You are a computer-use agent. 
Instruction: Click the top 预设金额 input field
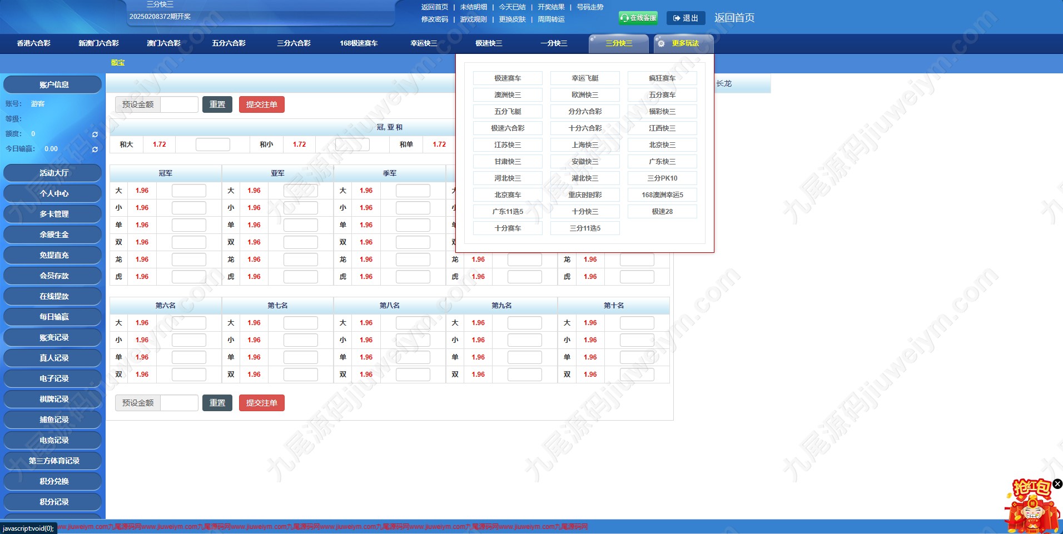(179, 104)
